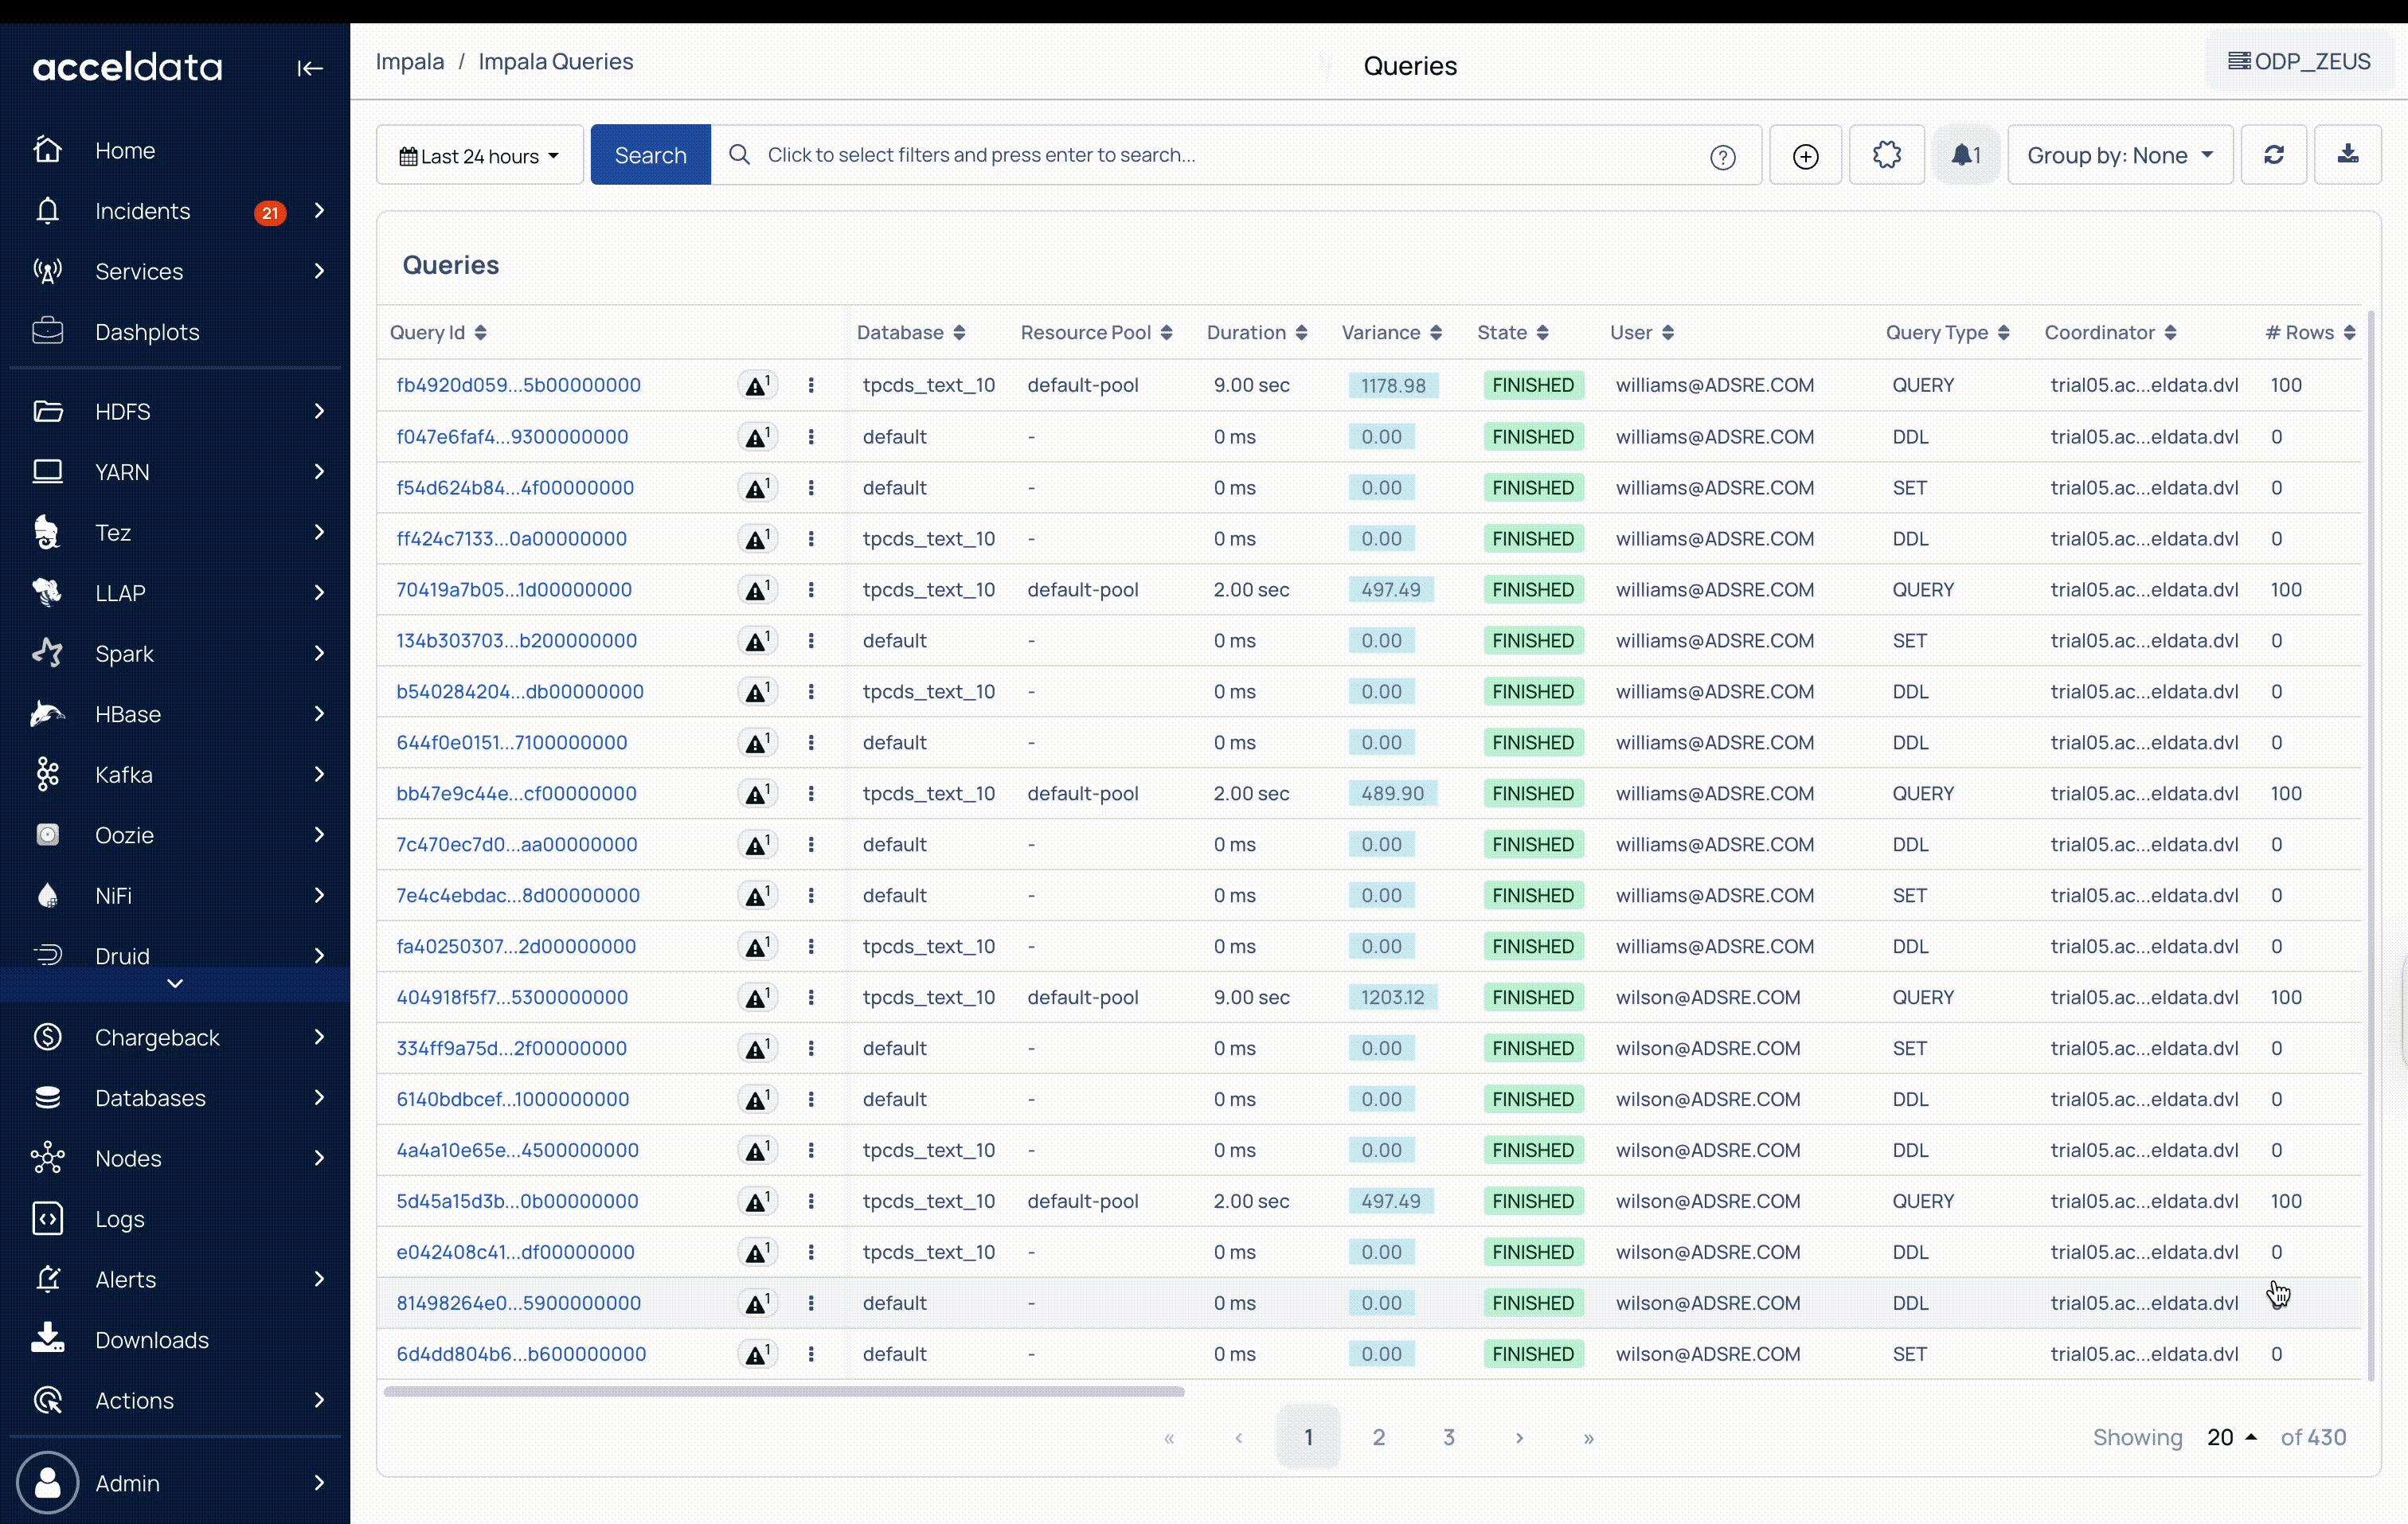
Task: Click the blue Search button
Action: tap(650, 155)
